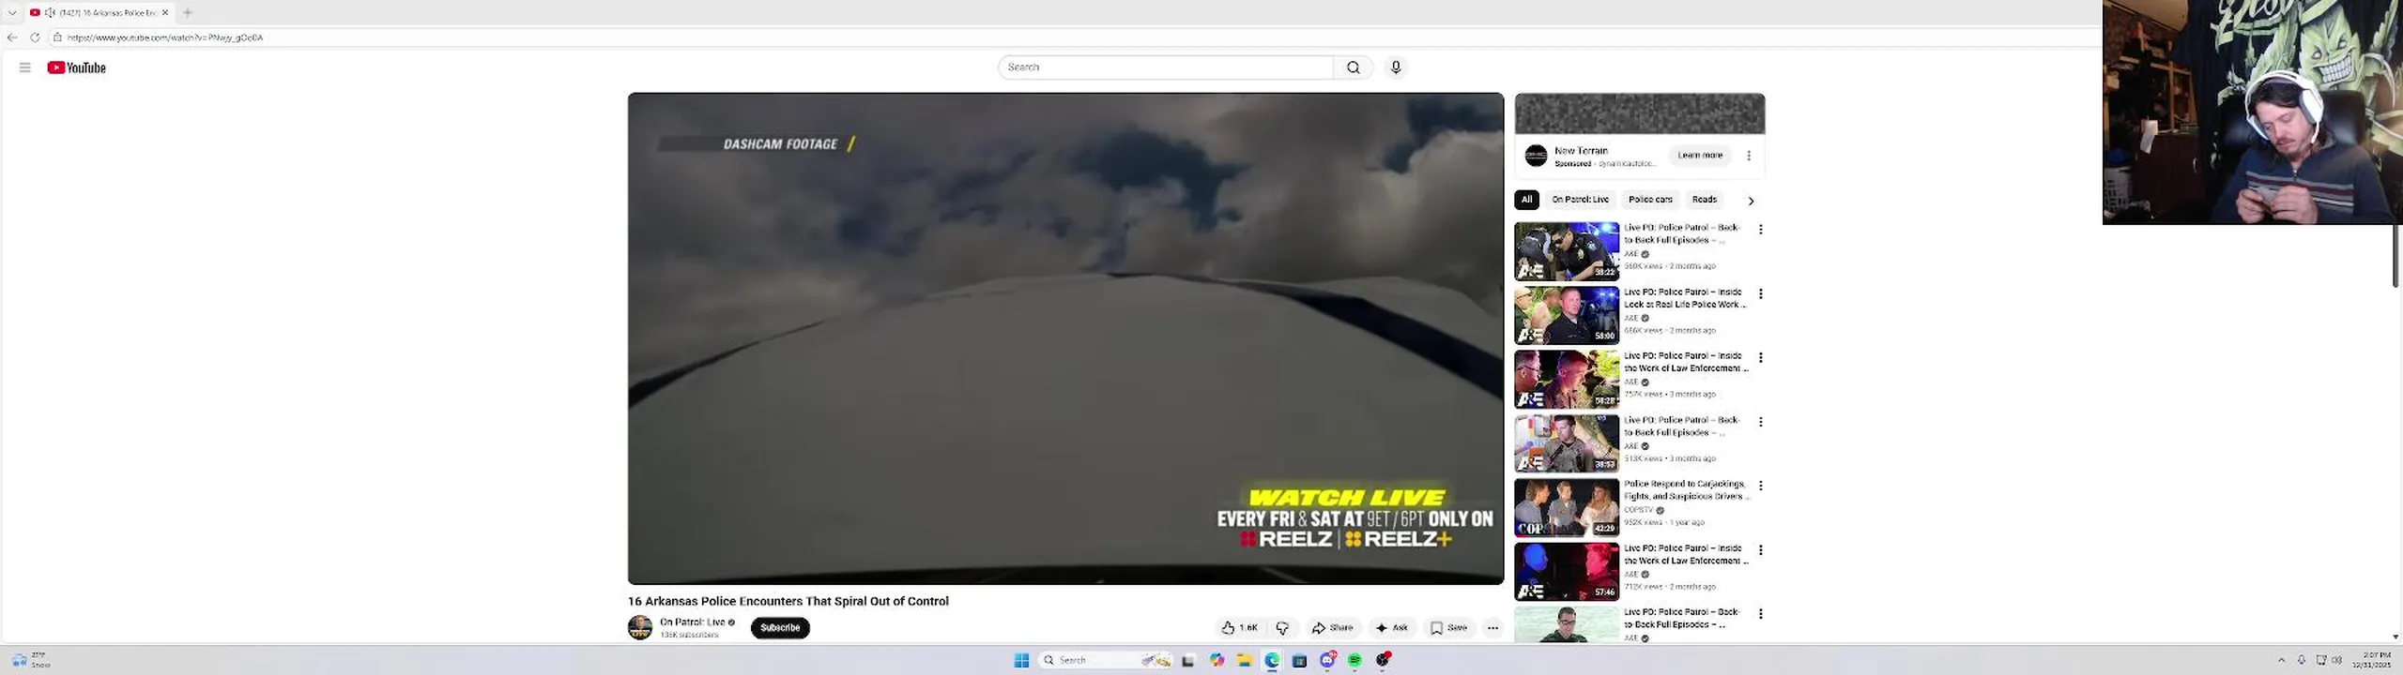Open Spotify from the taskbar

(1355, 660)
